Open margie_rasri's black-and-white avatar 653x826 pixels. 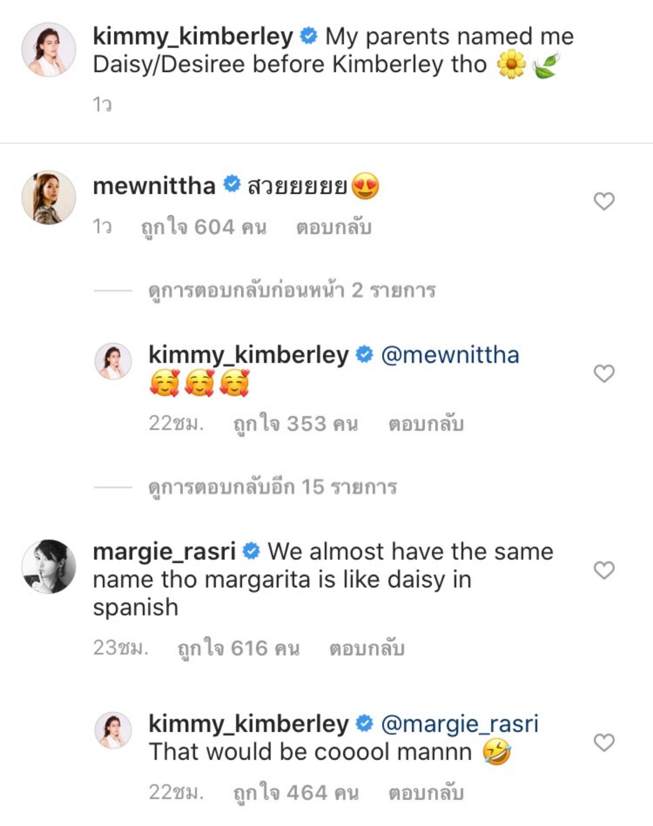(48, 566)
